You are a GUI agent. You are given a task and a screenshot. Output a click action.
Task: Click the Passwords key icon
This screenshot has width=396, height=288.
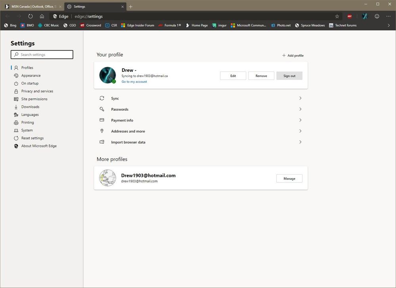tap(102, 109)
